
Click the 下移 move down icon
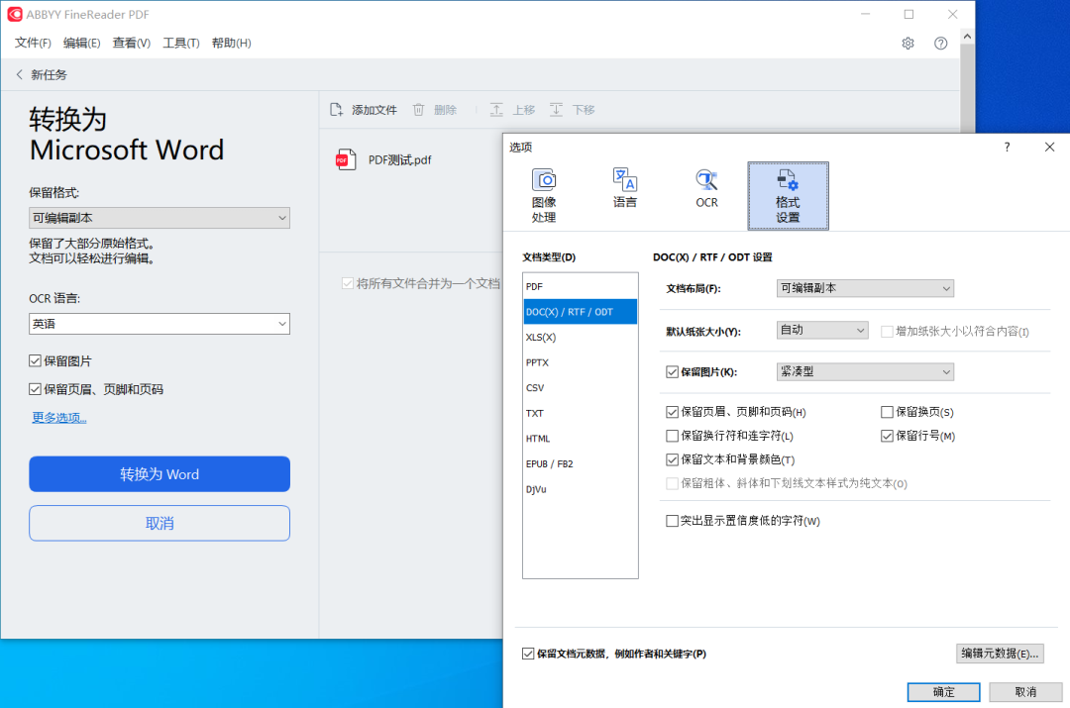point(556,110)
